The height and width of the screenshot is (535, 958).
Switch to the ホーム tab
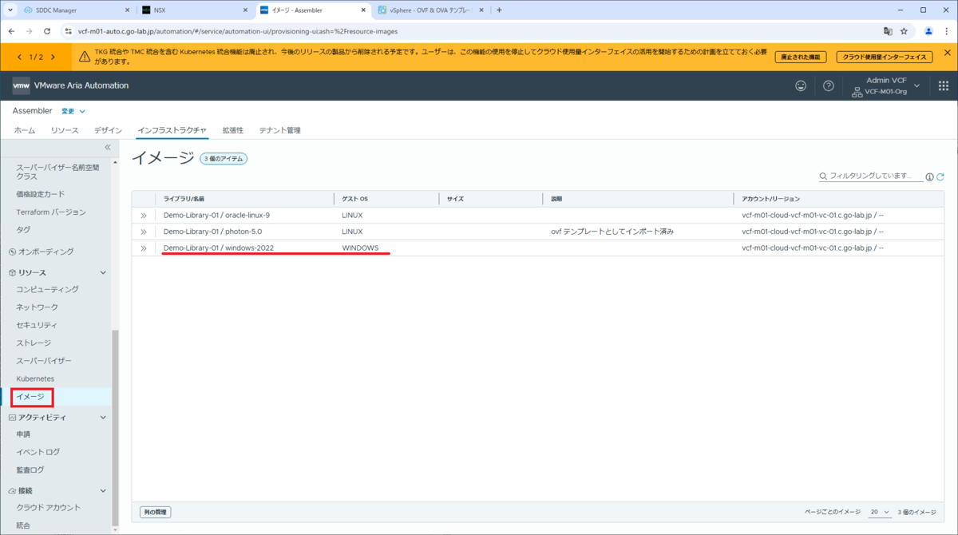click(x=24, y=130)
